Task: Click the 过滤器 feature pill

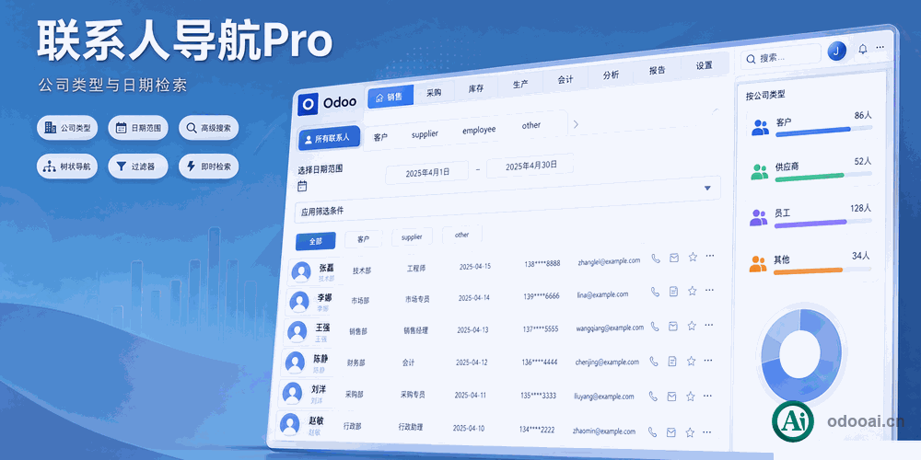Action: pyautogui.click(x=138, y=166)
